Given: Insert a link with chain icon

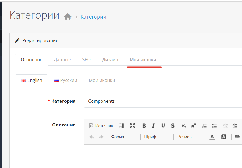Looking at the screenshot, I should click(x=237, y=137).
